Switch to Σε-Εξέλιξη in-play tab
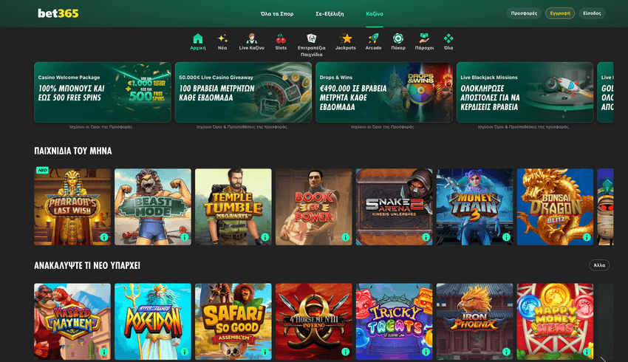Screen dimensions: 628x362 coord(330,13)
